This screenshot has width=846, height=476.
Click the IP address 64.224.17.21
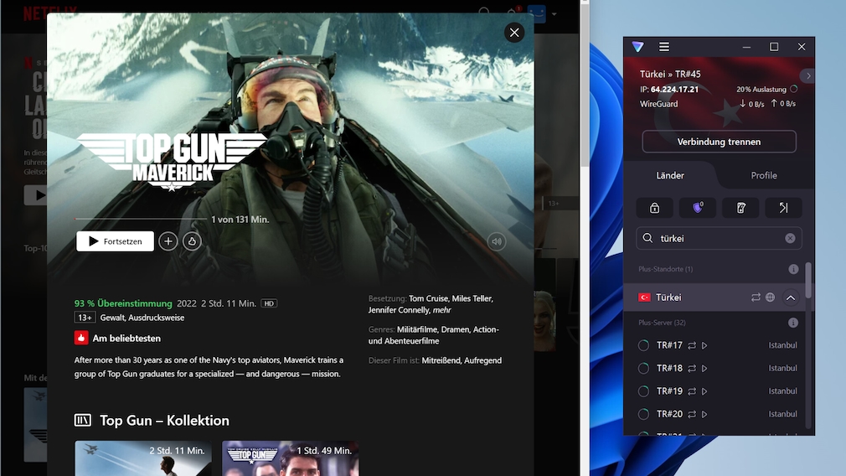pos(674,90)
